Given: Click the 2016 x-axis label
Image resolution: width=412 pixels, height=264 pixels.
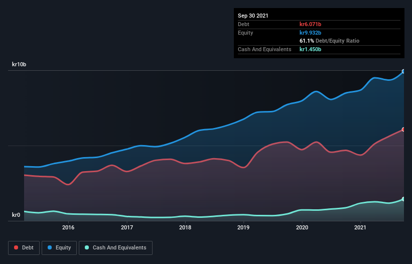Looking at the screenshot, I should pyautogui.click(x=68, y=227).
